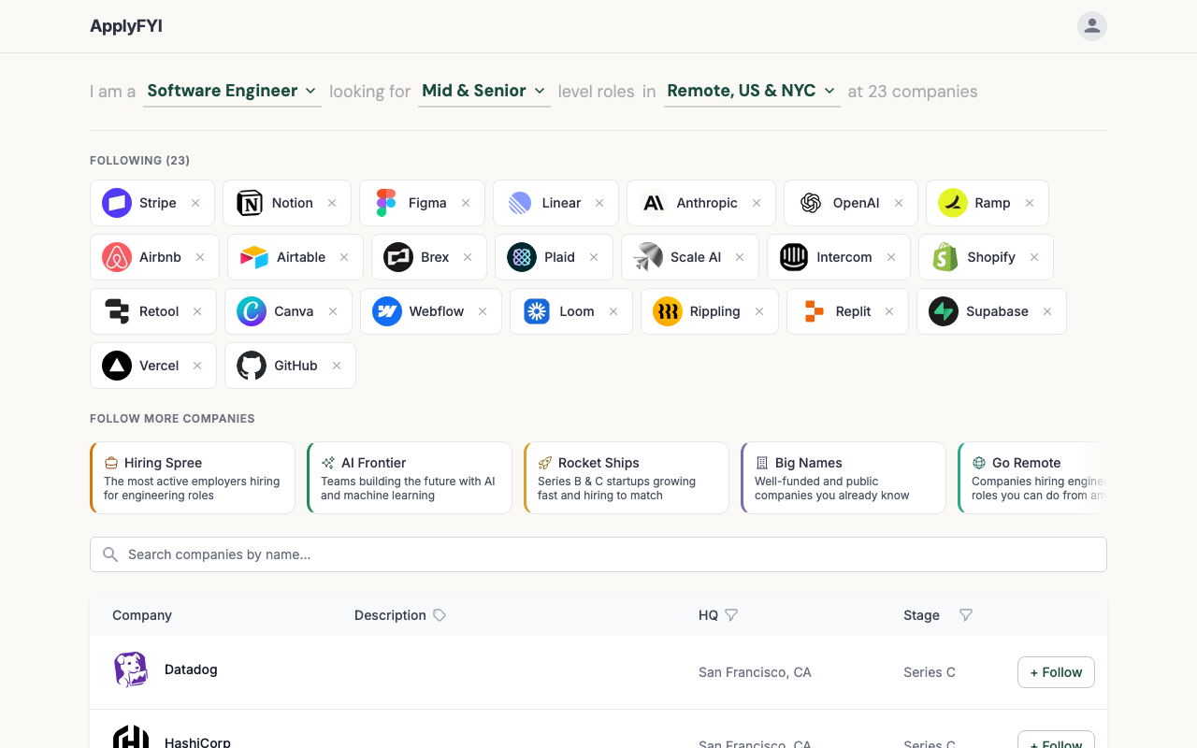Open the Software Engineer role dropdown

[232, 91]
